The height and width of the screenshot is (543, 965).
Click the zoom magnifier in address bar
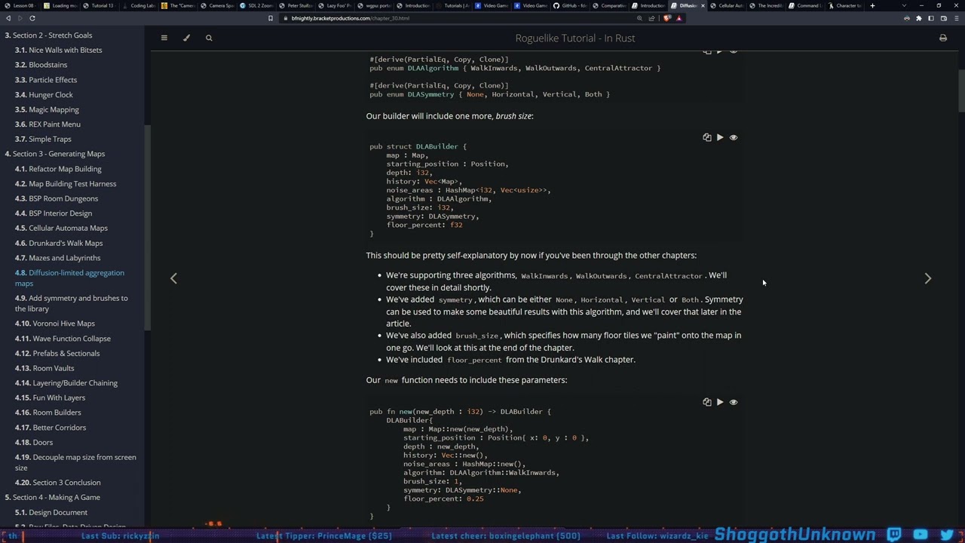click(x=639, y=18)
